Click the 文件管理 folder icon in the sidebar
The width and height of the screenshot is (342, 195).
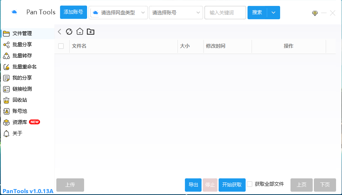[x=6, y=34]
